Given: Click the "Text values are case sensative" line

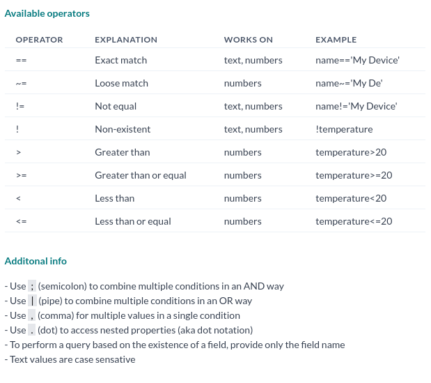Looking at the screenshot, I should click(x=70, y=359).
